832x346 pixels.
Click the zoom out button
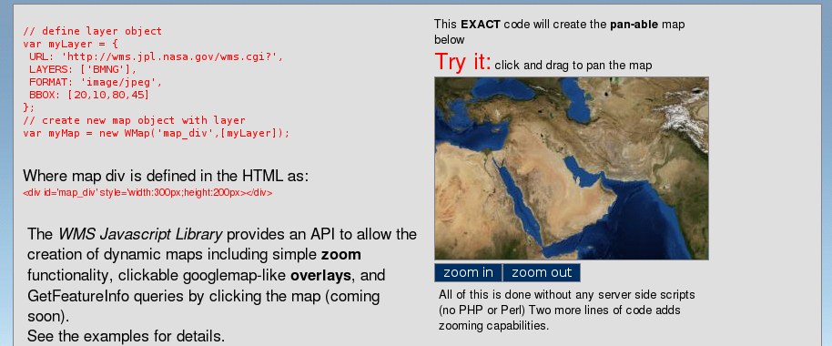click(x=542, y=273)
